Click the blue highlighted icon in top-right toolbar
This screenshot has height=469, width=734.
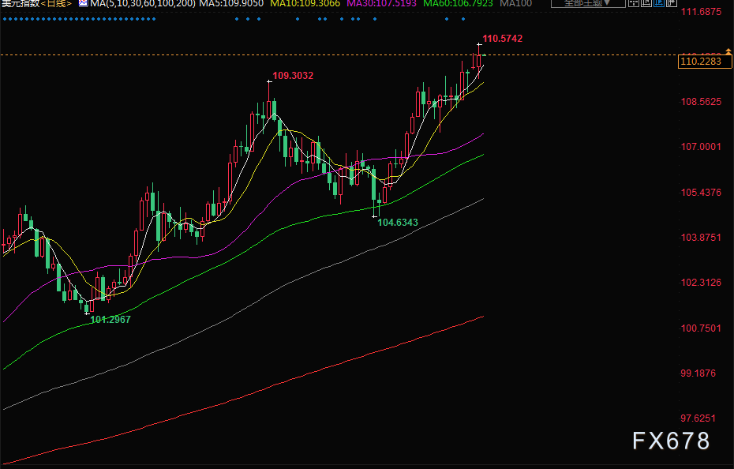659,4
